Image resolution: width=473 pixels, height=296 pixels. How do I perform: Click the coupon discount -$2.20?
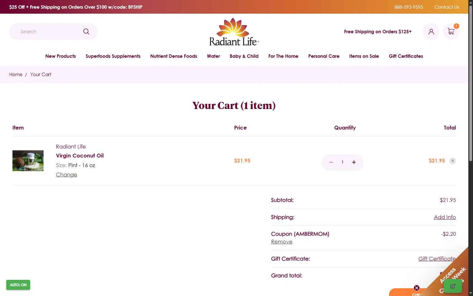pyautogui.click(x=448, y=234)
